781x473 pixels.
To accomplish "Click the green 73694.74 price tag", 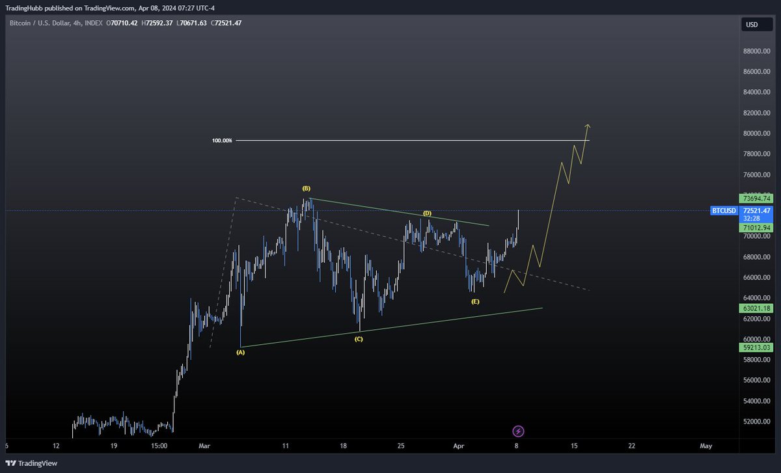I will (x=756, y=198).
